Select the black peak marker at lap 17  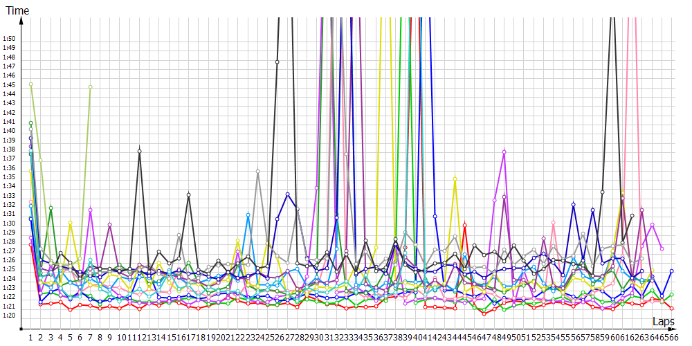(189, 195)
